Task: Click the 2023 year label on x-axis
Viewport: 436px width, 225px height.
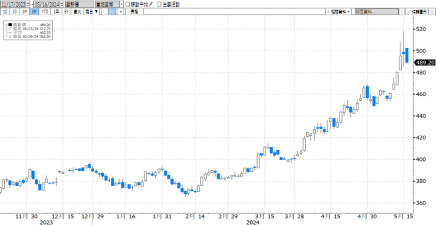Action: pos(46,222)
